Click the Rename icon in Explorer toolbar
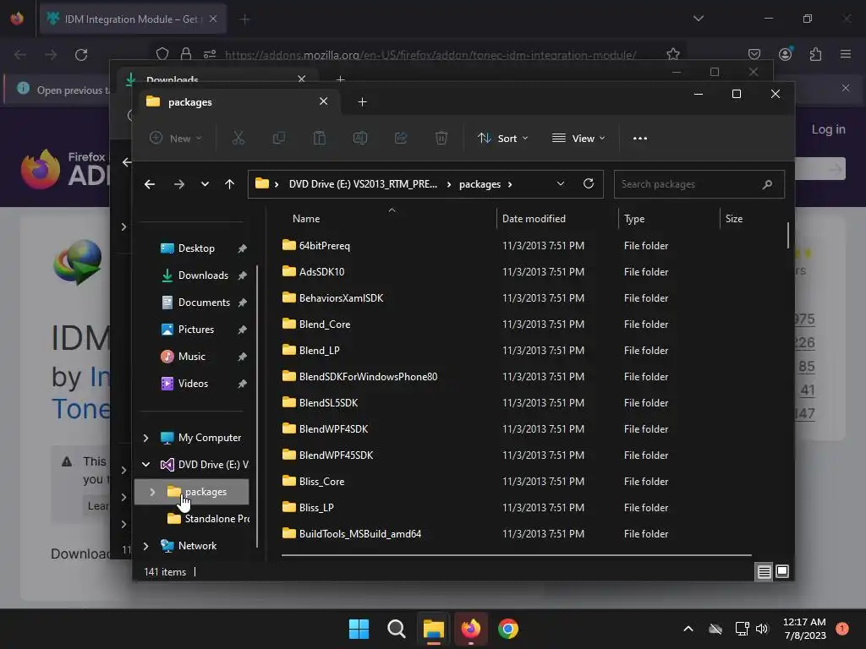The height and width of the screenshot is (649, 866). point(360,138)
